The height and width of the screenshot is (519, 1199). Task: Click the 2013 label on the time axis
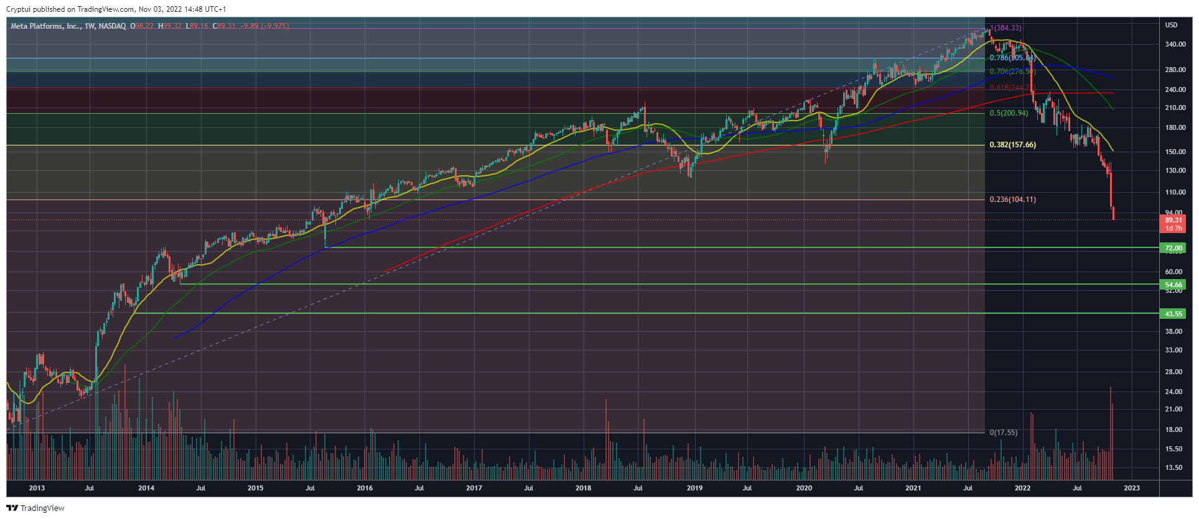point(37,488)
